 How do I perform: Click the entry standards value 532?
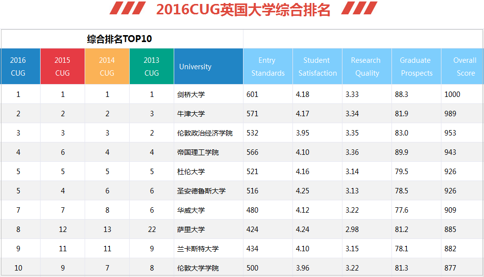pos(252,133)
